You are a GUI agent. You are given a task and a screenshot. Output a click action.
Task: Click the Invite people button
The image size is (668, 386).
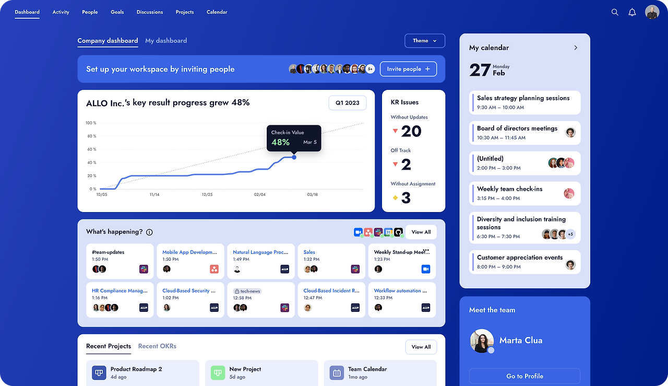click(x=408, y=68)
